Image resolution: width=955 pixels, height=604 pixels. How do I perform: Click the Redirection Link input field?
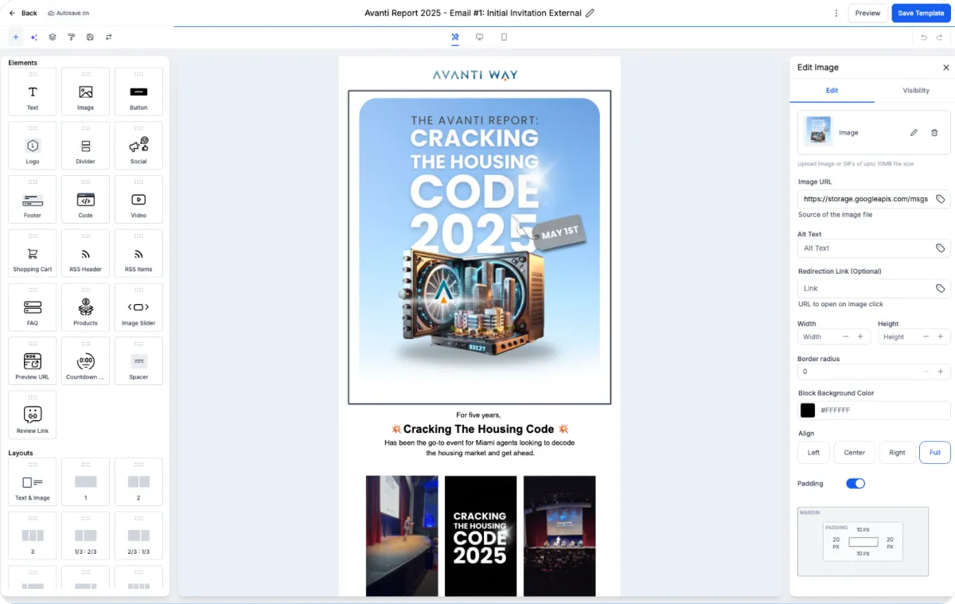(x=874, y=289)
